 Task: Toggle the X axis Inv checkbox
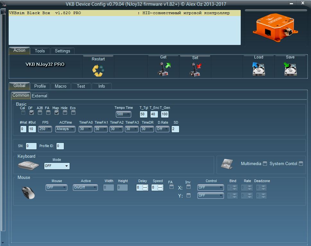point(189,187)
